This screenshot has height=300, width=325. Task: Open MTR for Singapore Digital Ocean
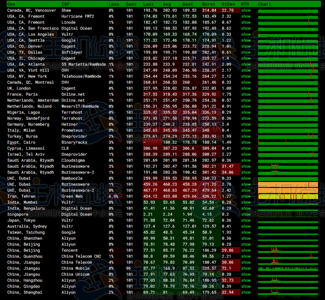tap(246, 214)
